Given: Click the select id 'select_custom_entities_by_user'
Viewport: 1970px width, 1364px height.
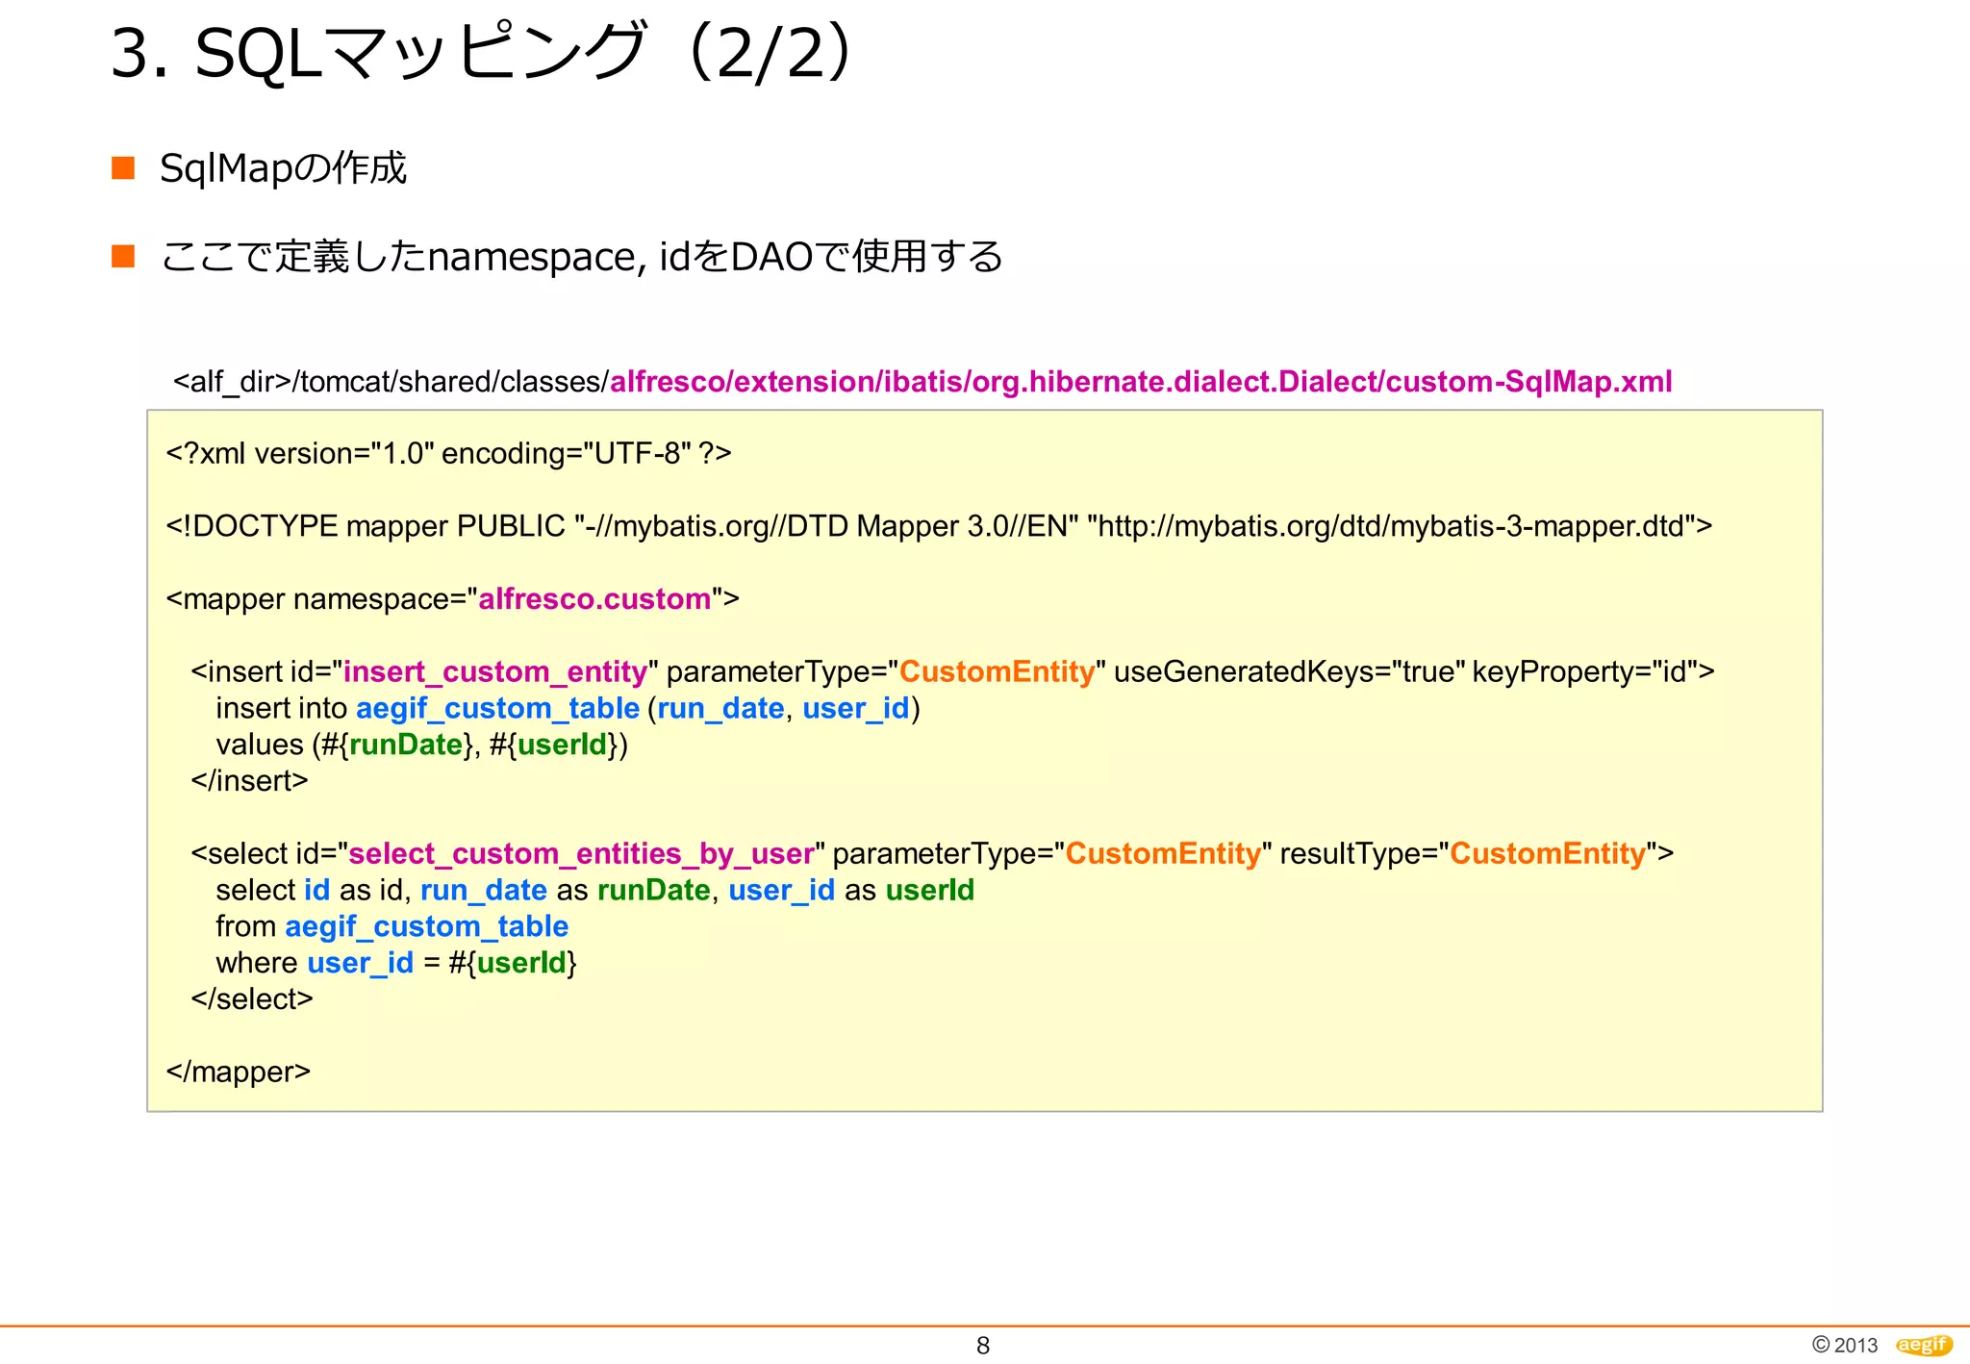Looking at the screenshot, I should (581, 853).
